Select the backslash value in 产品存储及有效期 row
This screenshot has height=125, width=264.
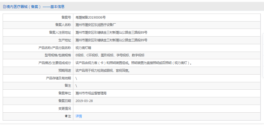click(x=76, y=78)
